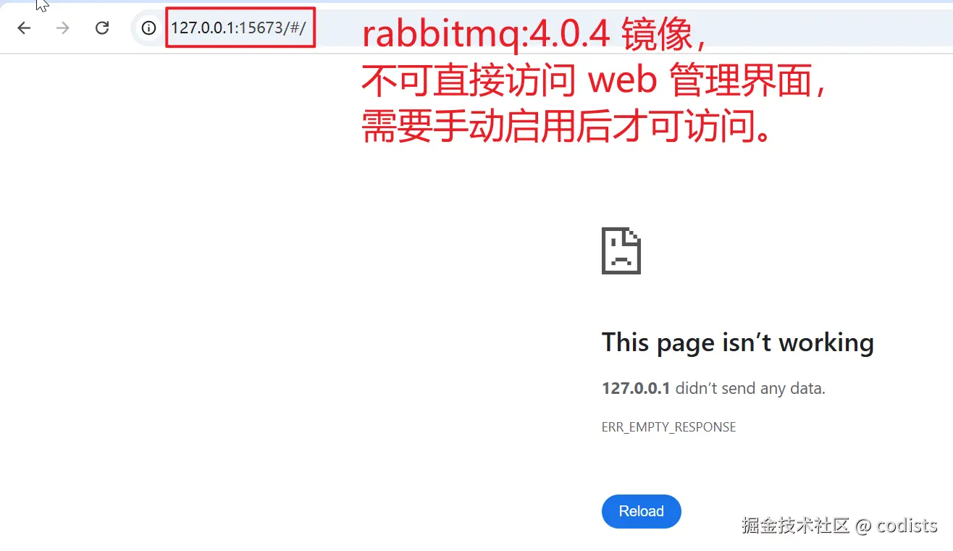This screenshot has height=551, width=953.
Task: Click the "掘金技术社区" watermark text
Action: pyautogui.click(x=794, y=526)
